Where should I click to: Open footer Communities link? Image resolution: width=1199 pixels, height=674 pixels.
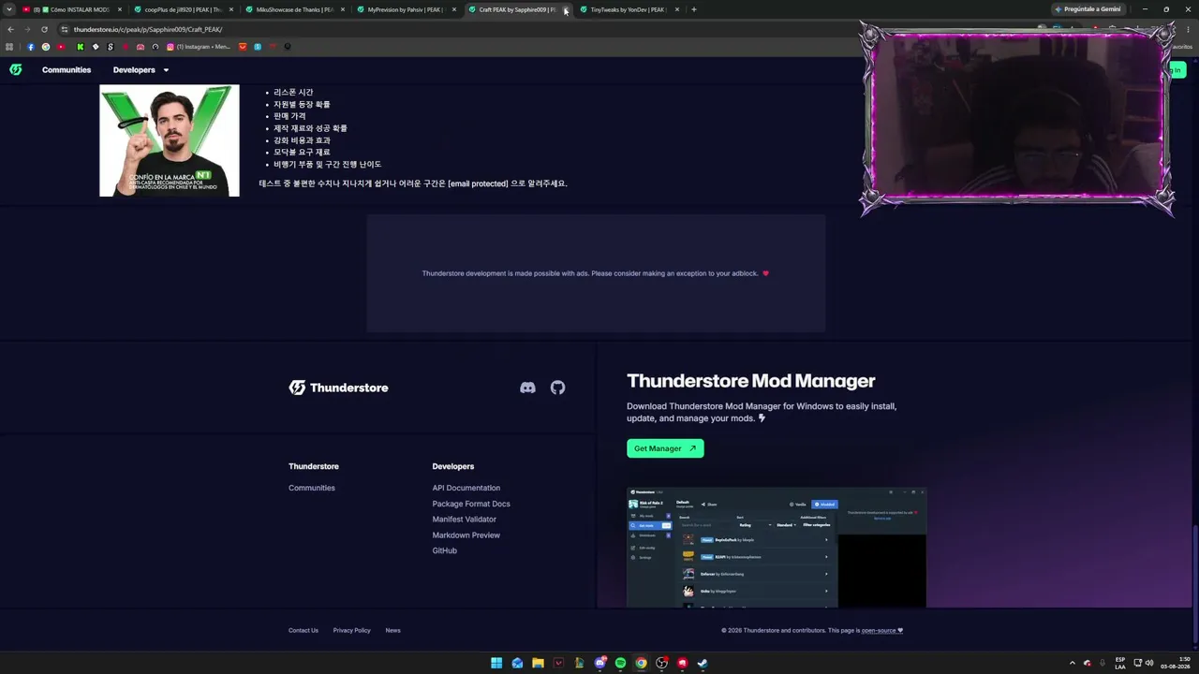tap(312, 488)
